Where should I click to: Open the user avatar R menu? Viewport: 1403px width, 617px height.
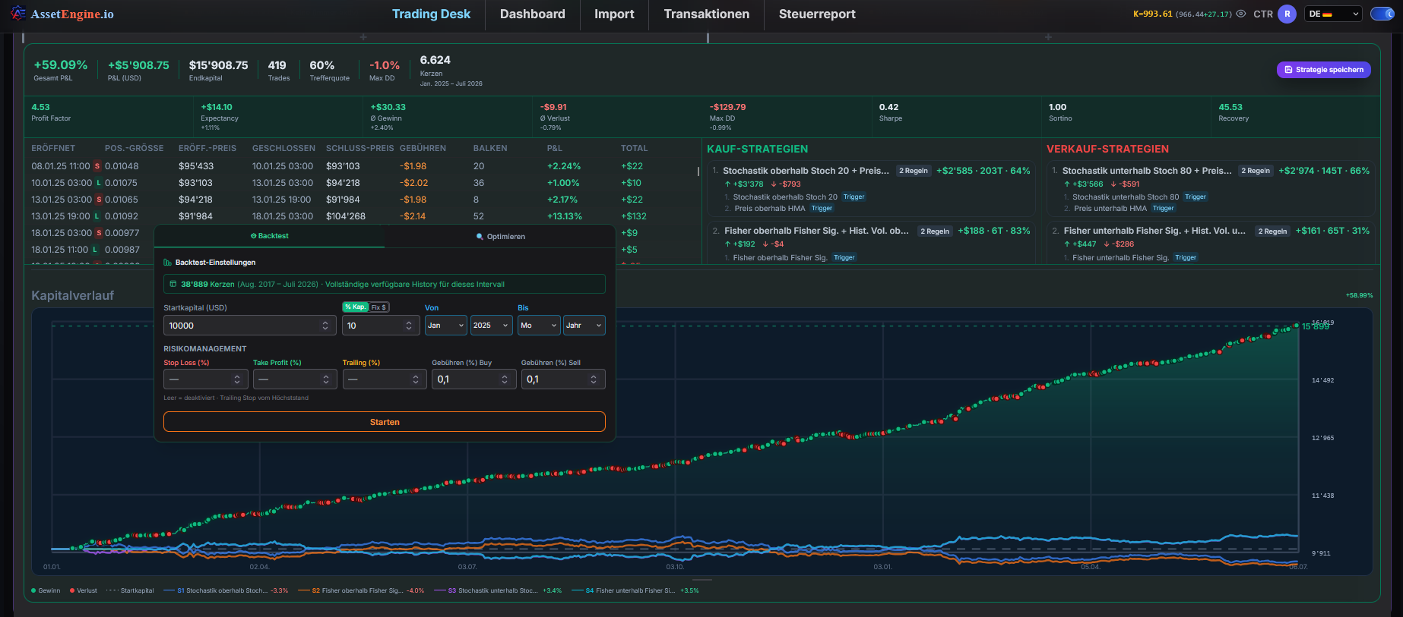click(x=1287, y=14)
